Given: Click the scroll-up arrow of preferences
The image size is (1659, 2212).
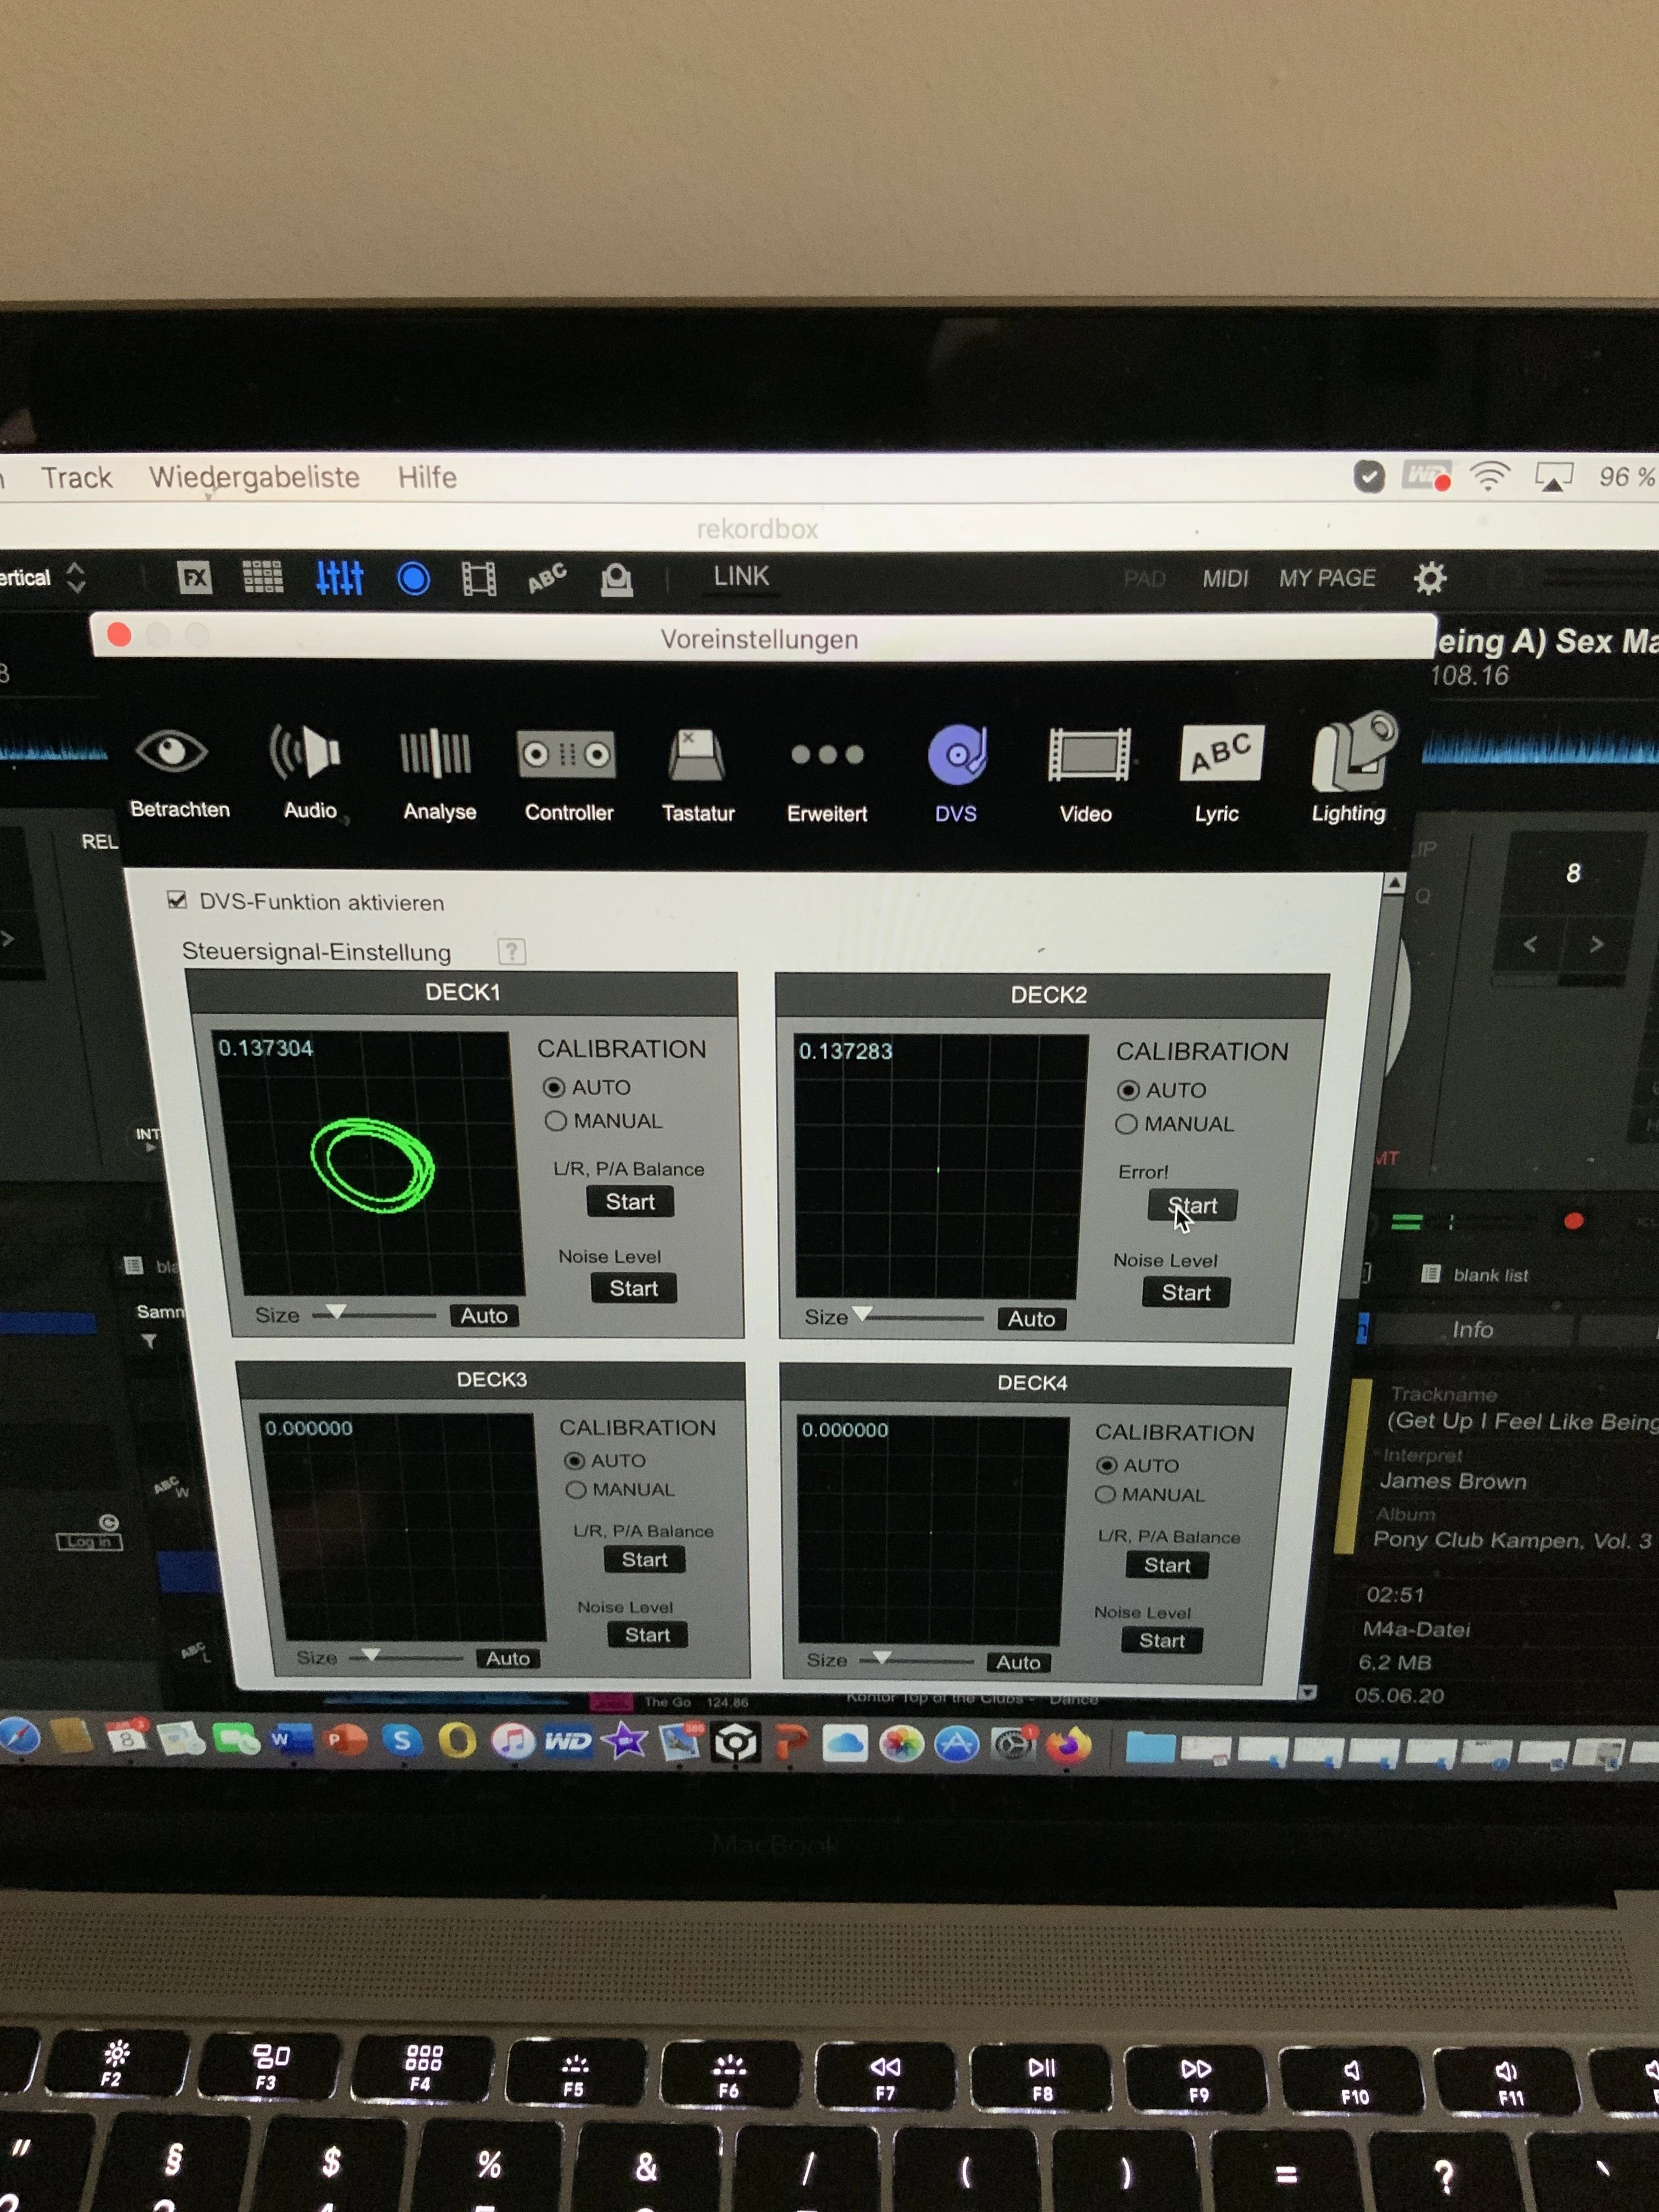Looking at the screenshot, I should pyautogui.click(x=1394, y=884).
